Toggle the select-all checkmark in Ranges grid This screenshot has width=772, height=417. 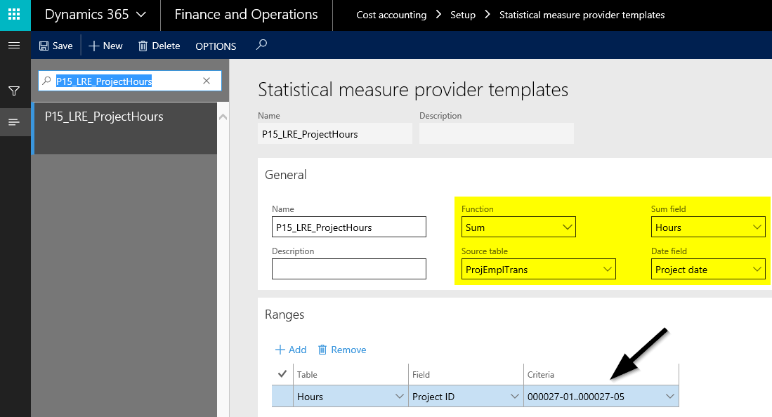point(282,374)
